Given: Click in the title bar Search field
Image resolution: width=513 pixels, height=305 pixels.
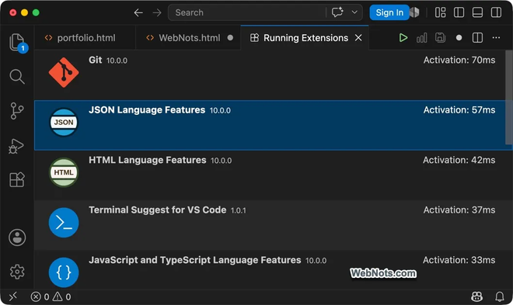Looking at the screenshot, I should 247,12.
